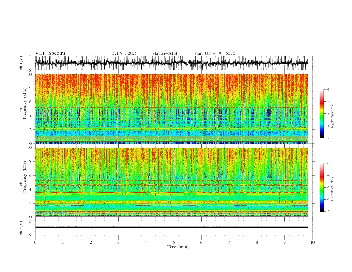Viewport: 352px width, 272px height.
Task: Click the ch.2 spectrogram "0" kHz tick label
Action: click(x=32, y=217)
